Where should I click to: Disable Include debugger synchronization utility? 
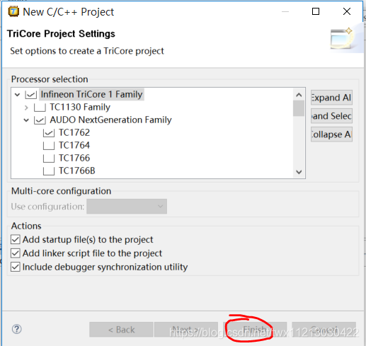tap(16, 267)
